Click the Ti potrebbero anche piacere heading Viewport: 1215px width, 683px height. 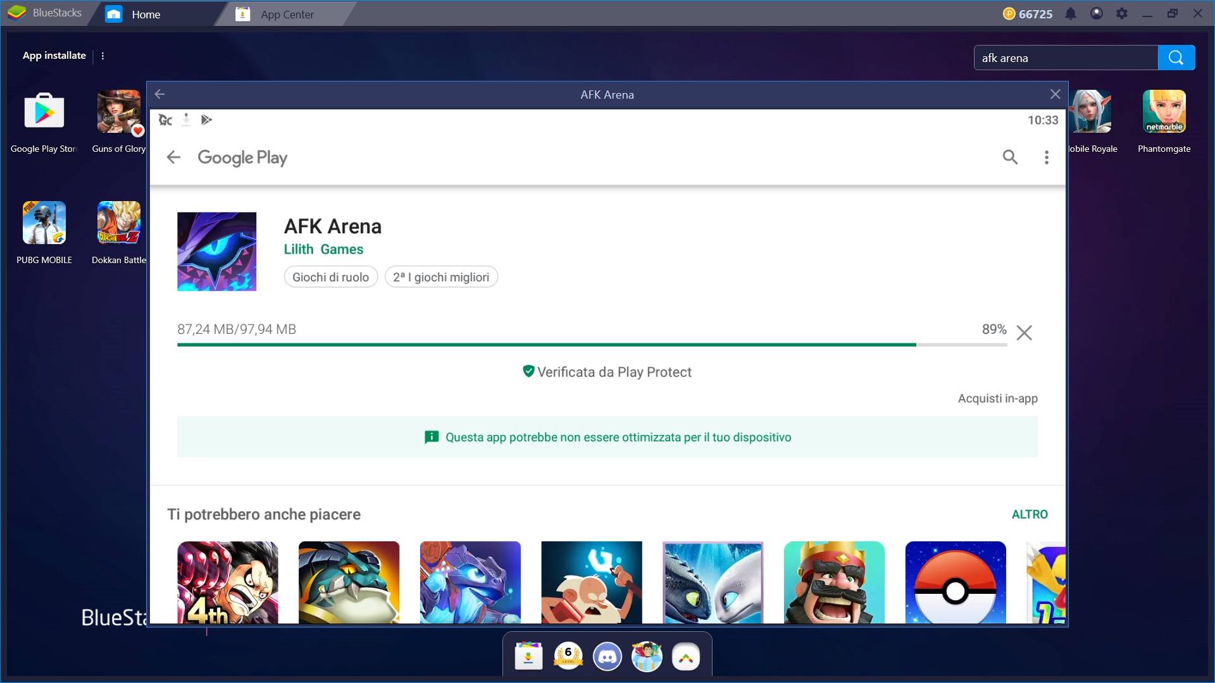pyautogui.click(x=264, y=515)
